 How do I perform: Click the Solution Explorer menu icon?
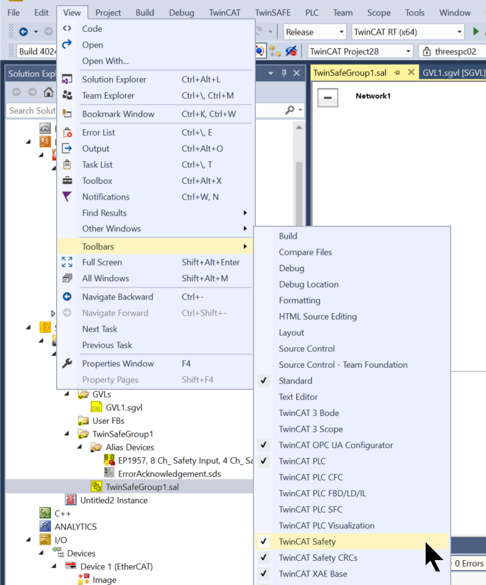pyautogui.click(x=67, y=79)
